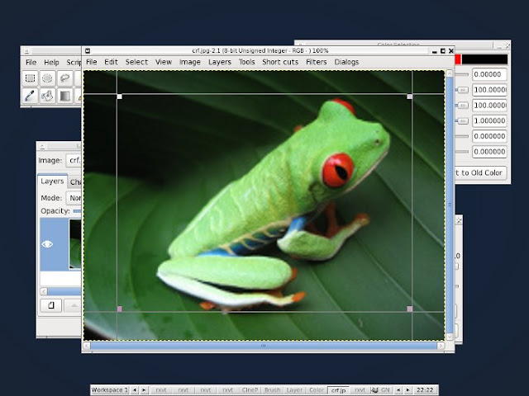Click the raise layer arrow button
The width and height of the screenshot is (529, 396).
73,305
